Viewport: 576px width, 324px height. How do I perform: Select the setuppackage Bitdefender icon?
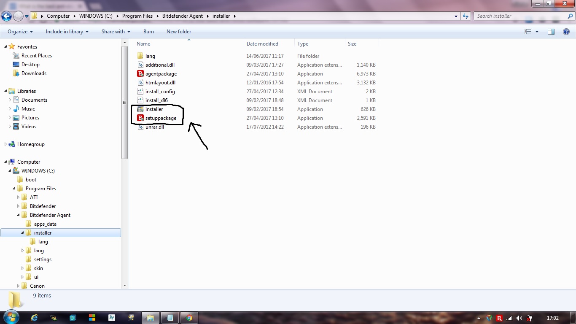(140, 118)
